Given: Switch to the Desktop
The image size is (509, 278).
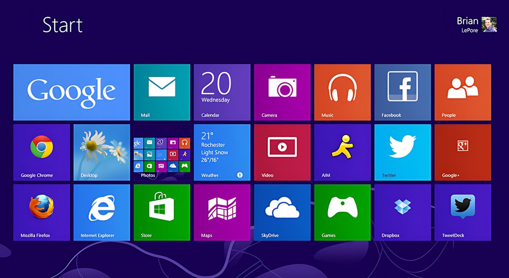Looking at the screenshot, I should click(101, 152).
